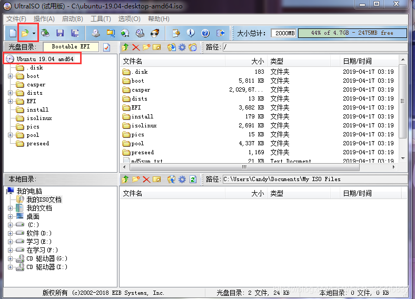The image size is (415, 299).
Task: Open the 工具(T) menu
Action: 101,19
